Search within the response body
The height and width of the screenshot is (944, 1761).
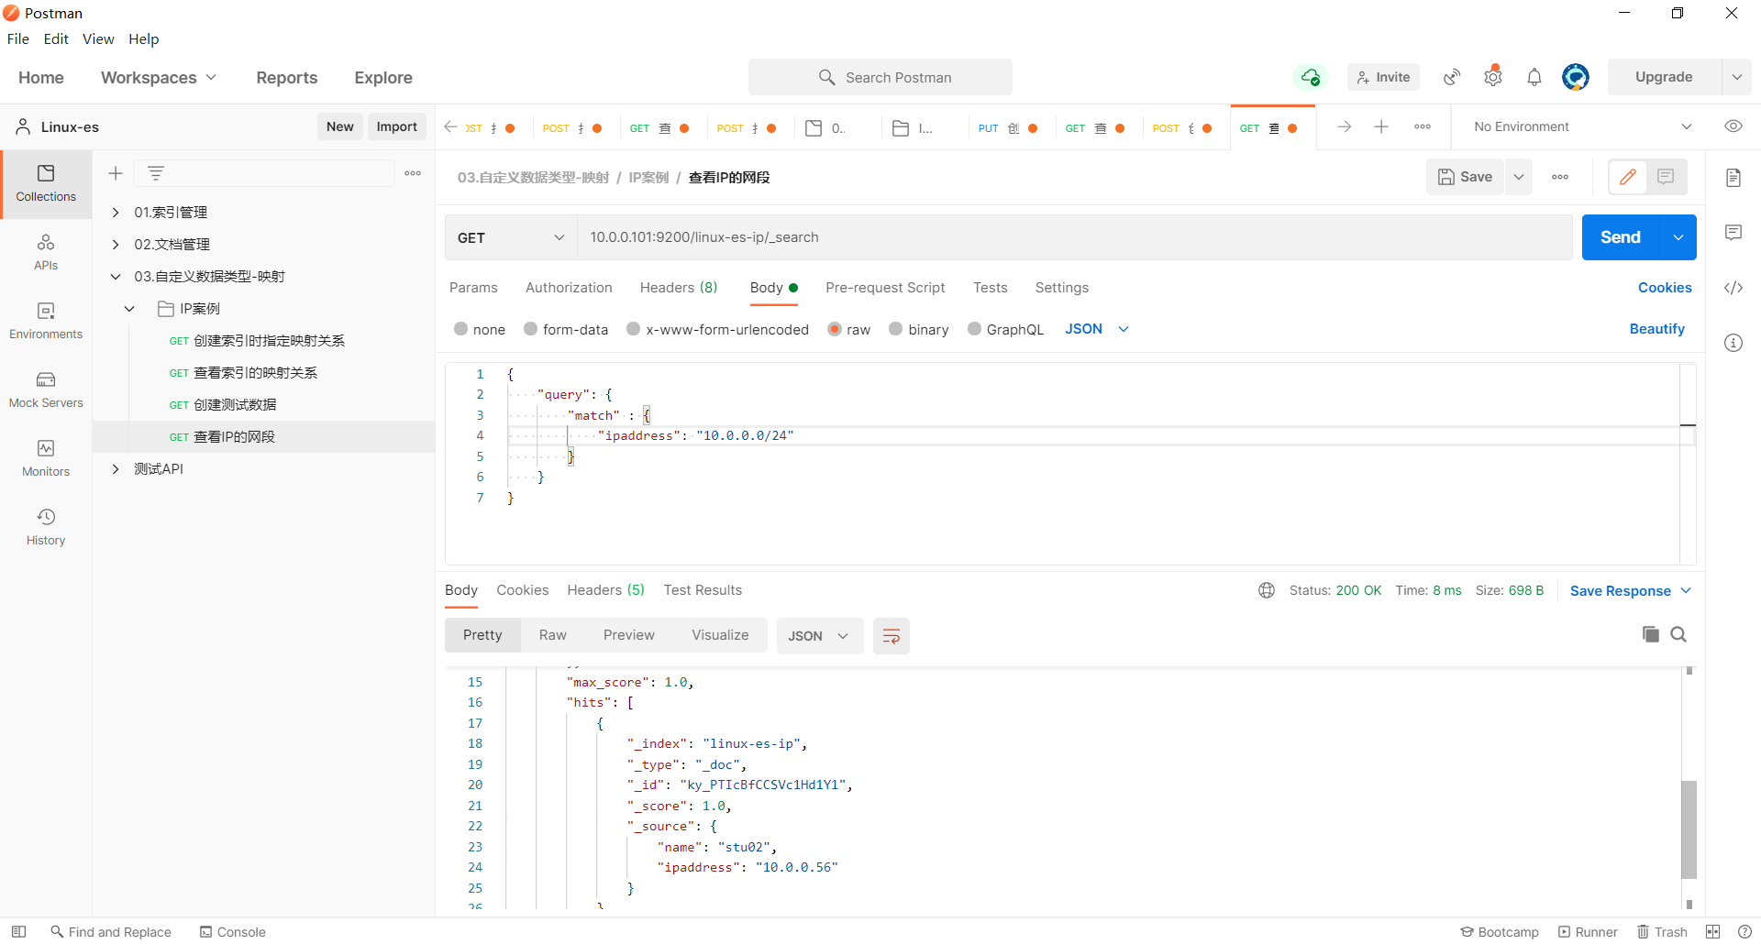(x=1678, y=634)
